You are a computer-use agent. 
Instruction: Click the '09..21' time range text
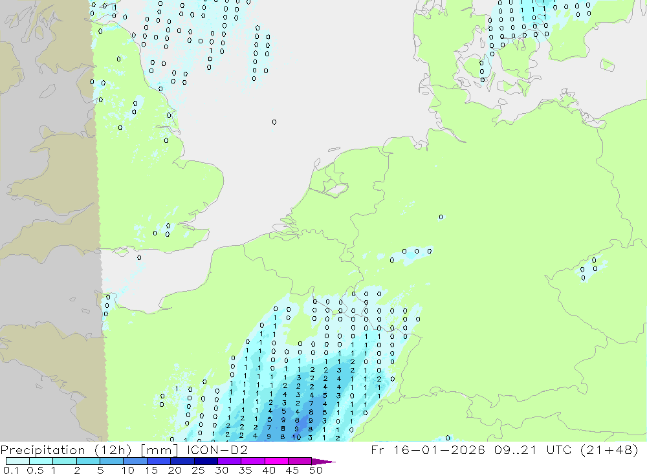[516, 449]
